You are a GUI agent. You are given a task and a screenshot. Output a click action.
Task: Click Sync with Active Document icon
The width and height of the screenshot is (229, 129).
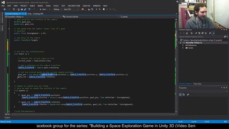click(x=196, y=33)
